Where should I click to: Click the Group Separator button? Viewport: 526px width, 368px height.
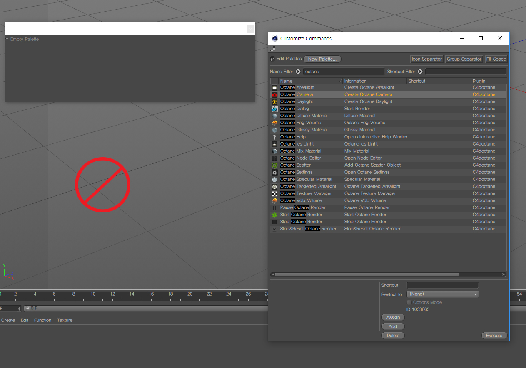tap(464, 59)
